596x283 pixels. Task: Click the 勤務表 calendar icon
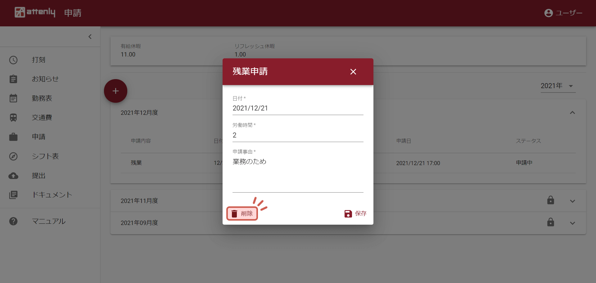13,98
